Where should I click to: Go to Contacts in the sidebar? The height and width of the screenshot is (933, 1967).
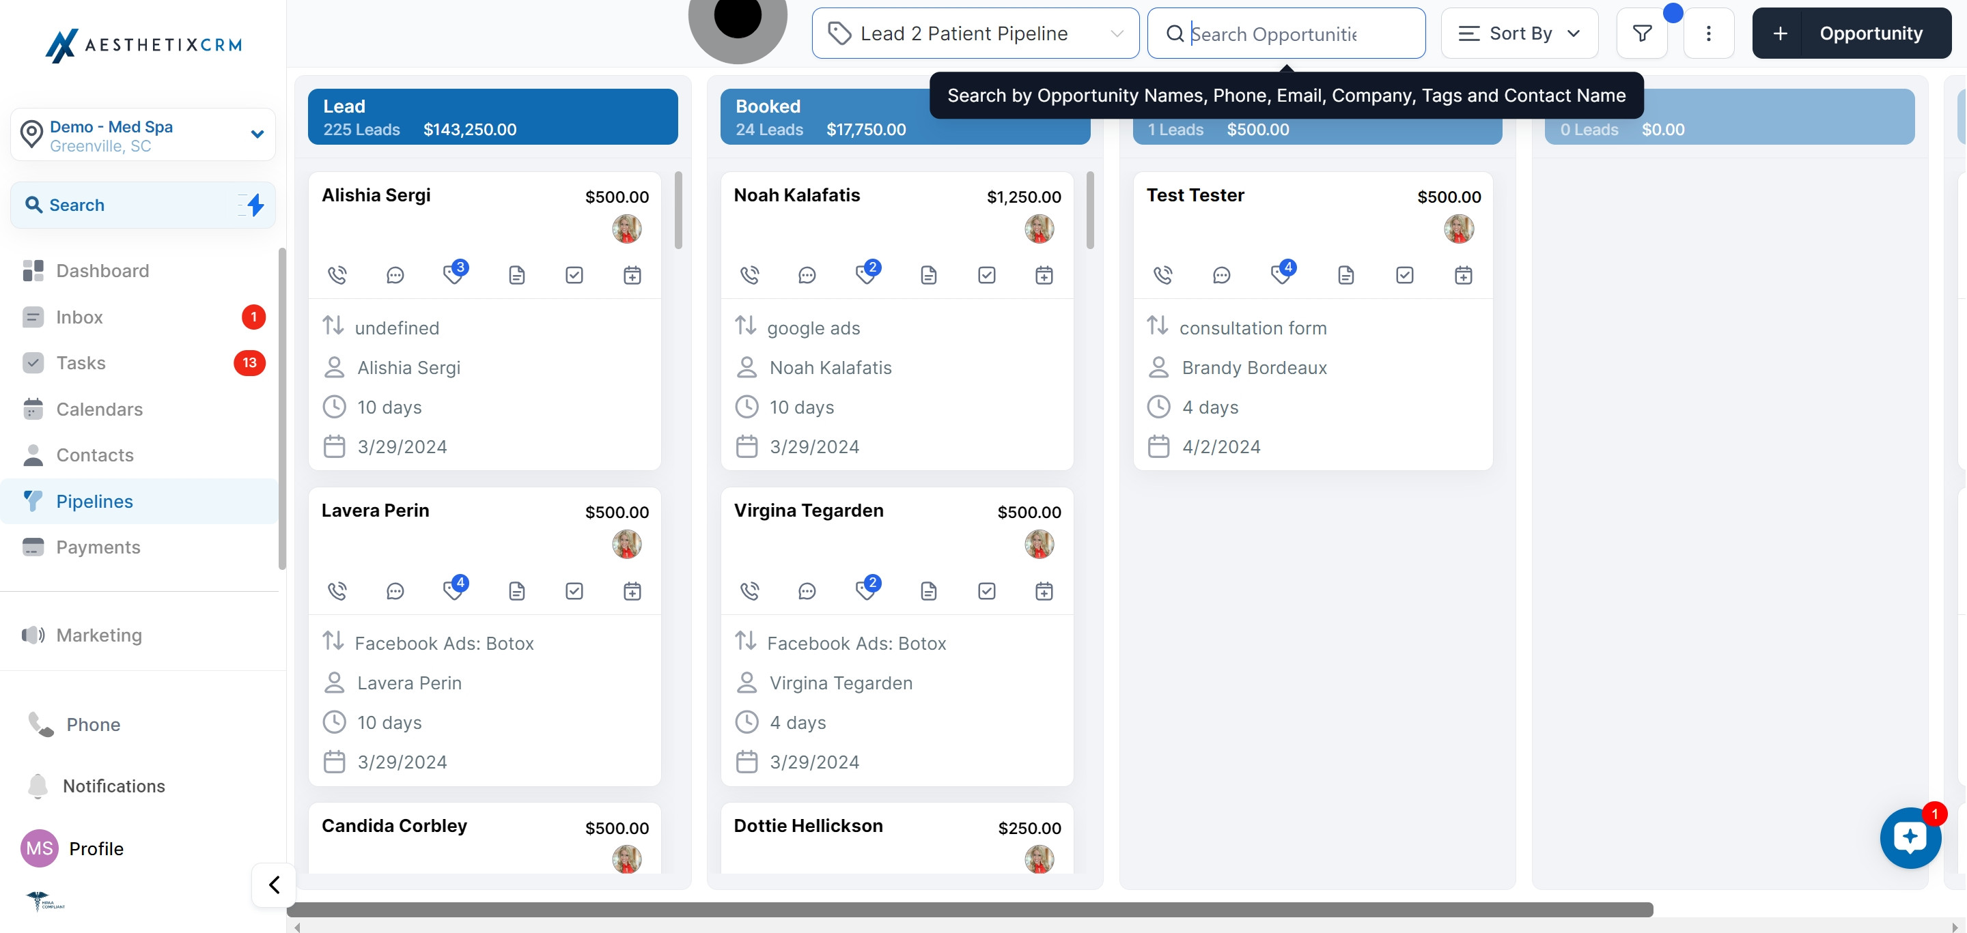[x=95, y=455]
